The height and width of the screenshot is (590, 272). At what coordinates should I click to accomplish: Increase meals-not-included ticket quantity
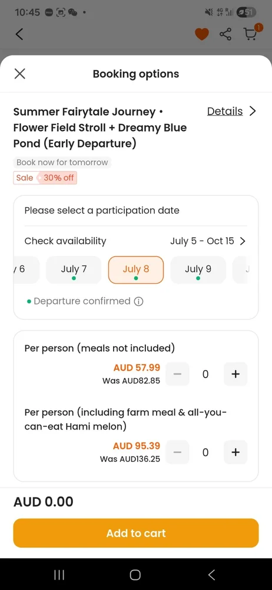pos(235,374)
